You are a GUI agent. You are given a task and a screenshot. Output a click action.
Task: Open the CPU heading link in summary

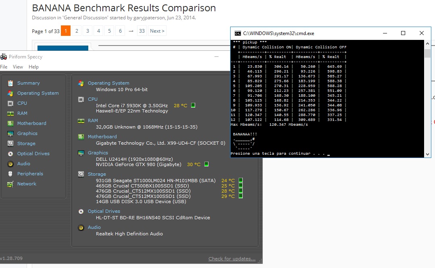tap(93, 99)
